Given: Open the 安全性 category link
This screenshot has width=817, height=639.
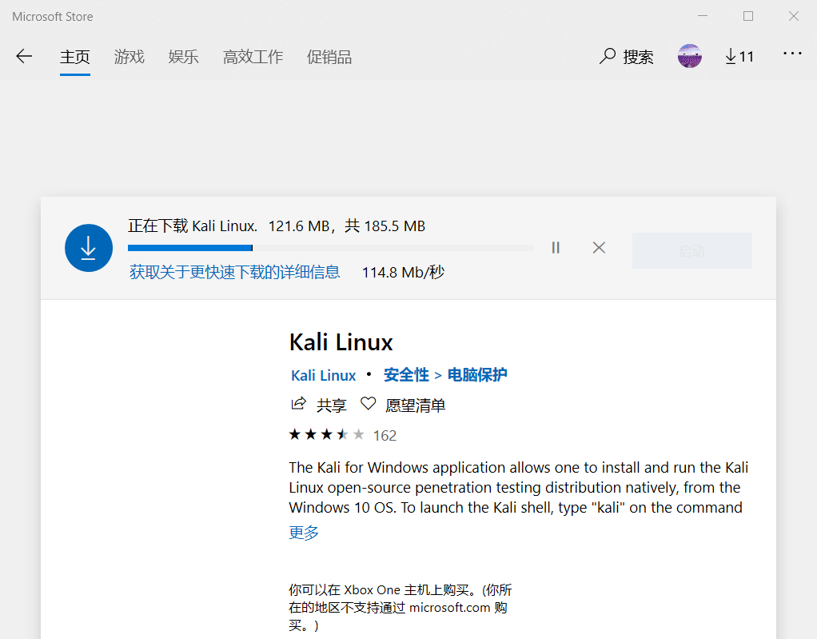Looking at the screenshot, I should click(406, 375).
